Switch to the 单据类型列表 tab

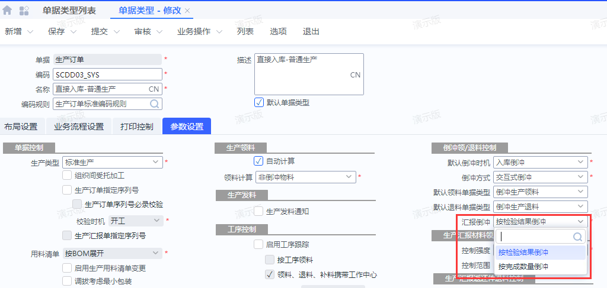(x=69, y=11)
